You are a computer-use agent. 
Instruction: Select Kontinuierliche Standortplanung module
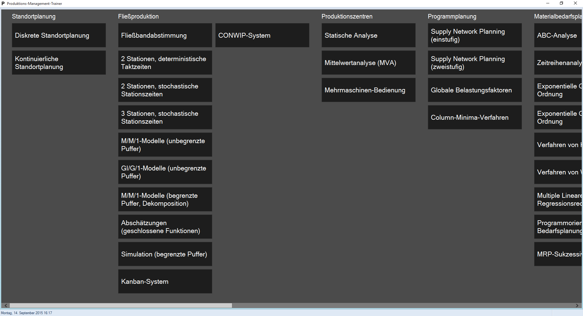tap(59, 63)
